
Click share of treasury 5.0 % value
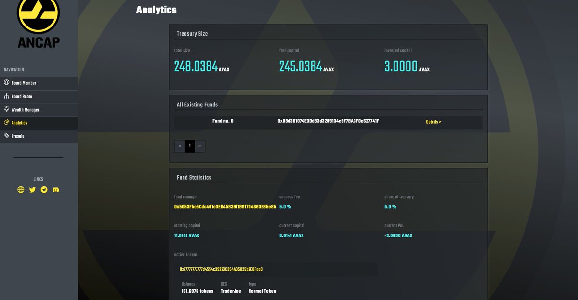point(390,207)
